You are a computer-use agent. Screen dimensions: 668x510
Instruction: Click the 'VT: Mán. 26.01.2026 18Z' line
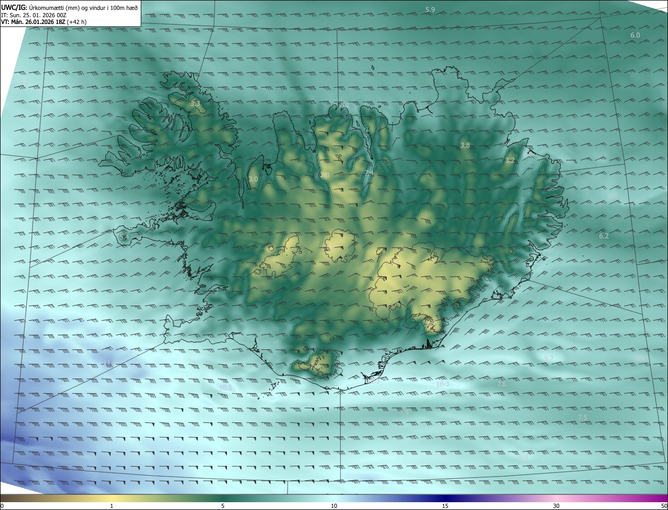44,22
